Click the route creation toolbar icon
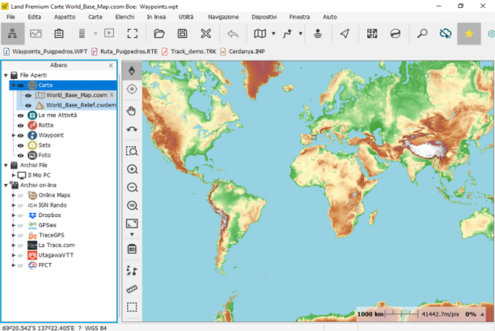Image resolution: width=495 pixels, height=331 pixels. (x=287, y=33)
